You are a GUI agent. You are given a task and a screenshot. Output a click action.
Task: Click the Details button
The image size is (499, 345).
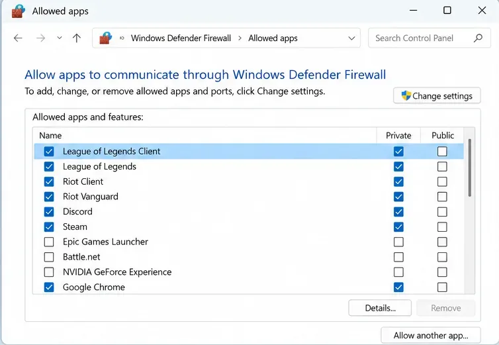(380, 308)
